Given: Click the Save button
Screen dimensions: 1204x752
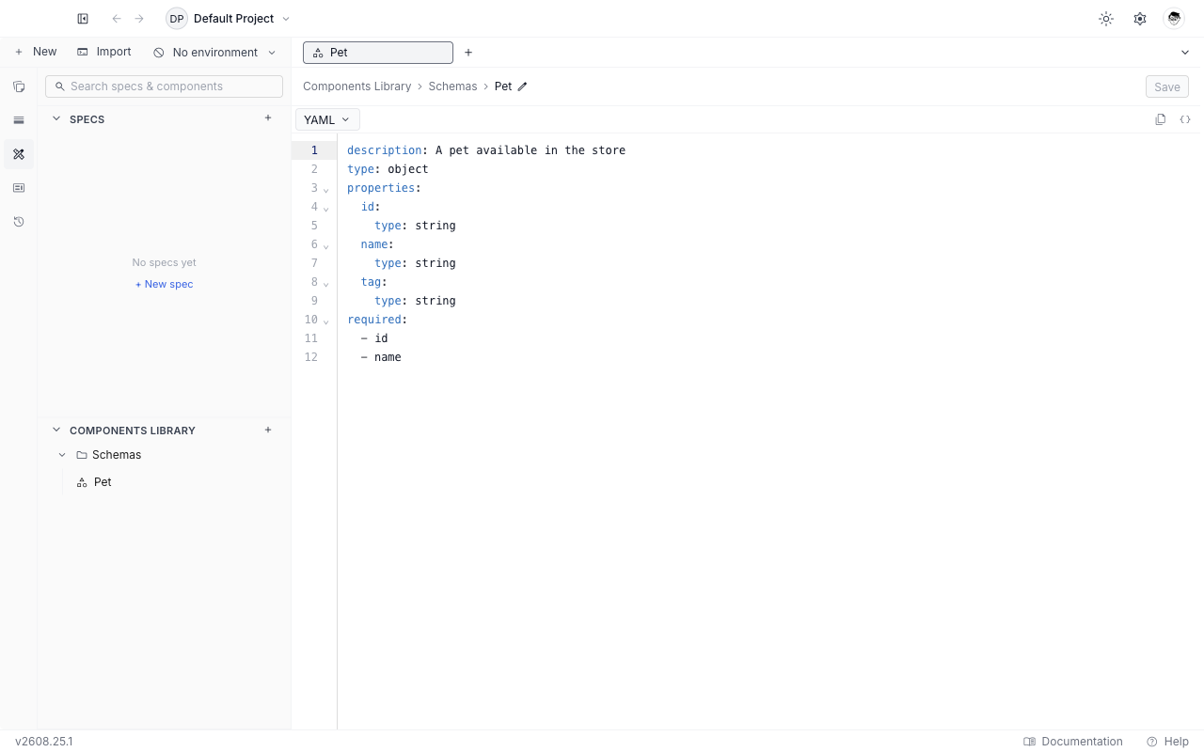Looking at the screenshot, I should point(1167,86).
